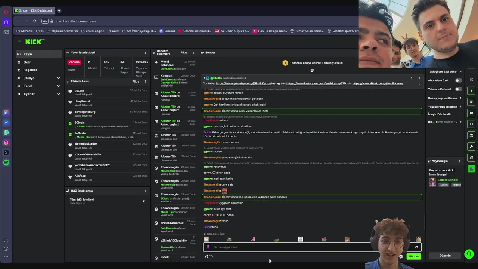The width and height of the screenshot is (478, 269).
Task: Switch to Stream - Kick Dashboard tab
Action: click(x=34, y=10)
